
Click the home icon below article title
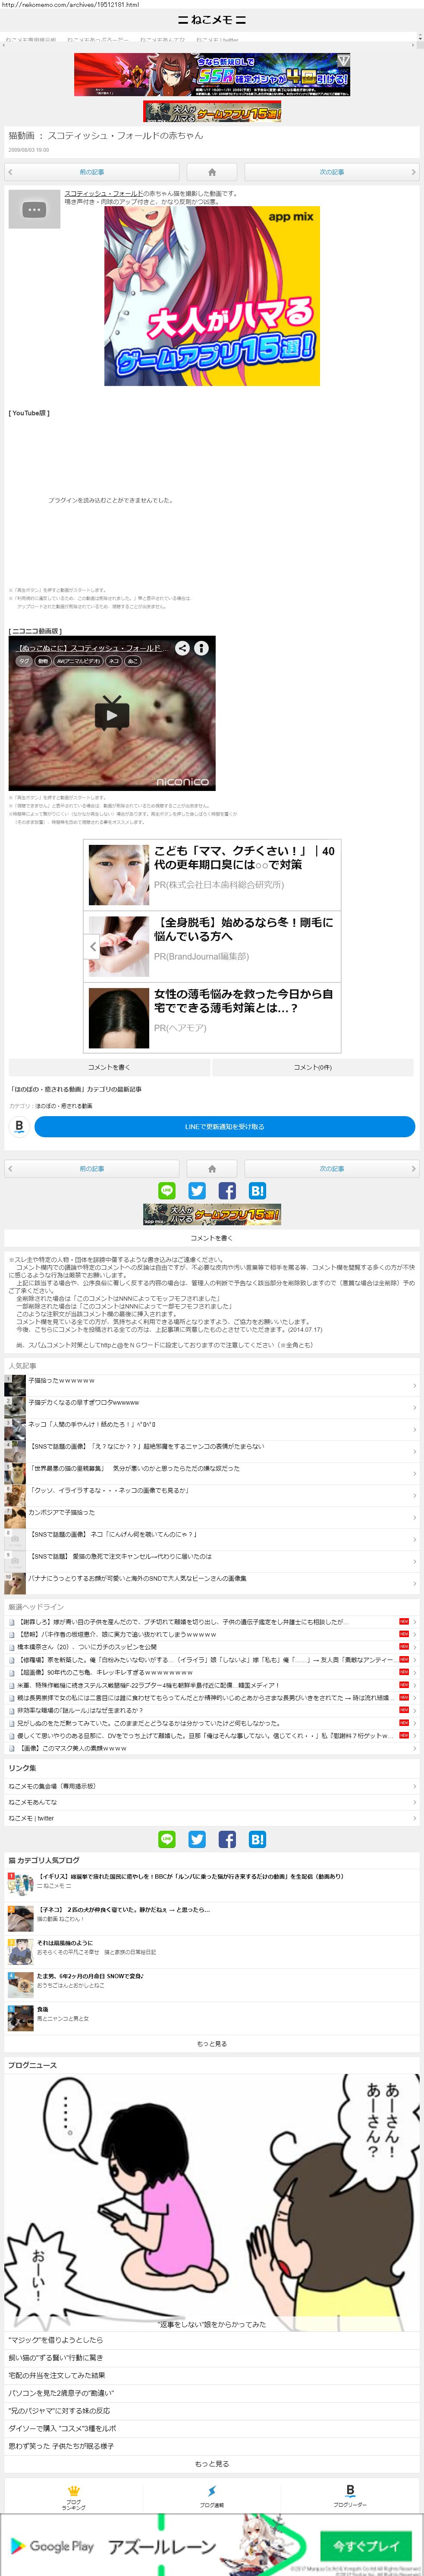pyautogui.click(x=212, y=172)
